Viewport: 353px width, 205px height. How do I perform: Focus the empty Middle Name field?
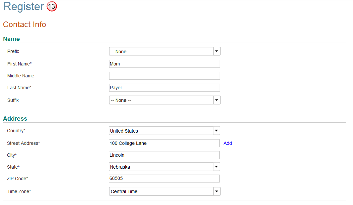[164, 76]
